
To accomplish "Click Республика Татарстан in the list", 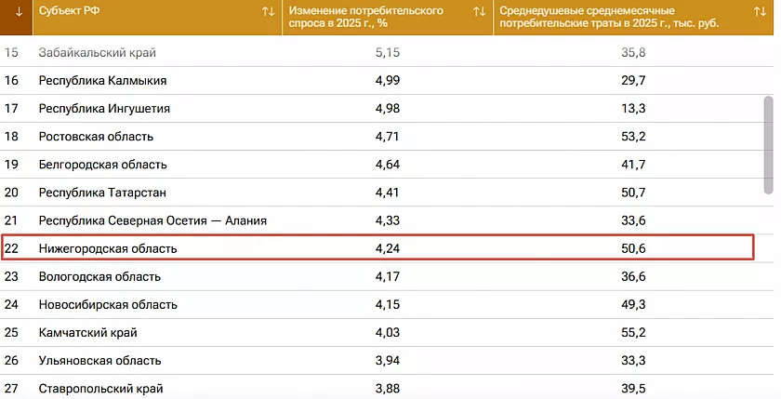I will coord(102,193).
